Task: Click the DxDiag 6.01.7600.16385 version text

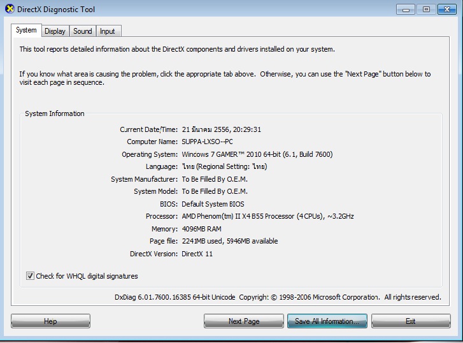Action: click(175, 297)
